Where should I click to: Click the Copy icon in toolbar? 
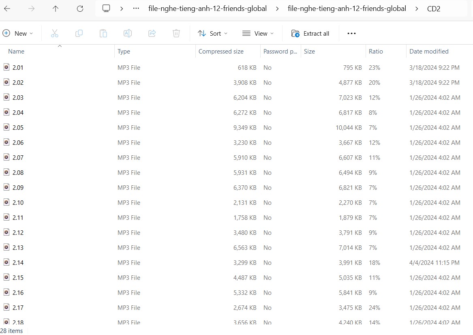[79, 34]
